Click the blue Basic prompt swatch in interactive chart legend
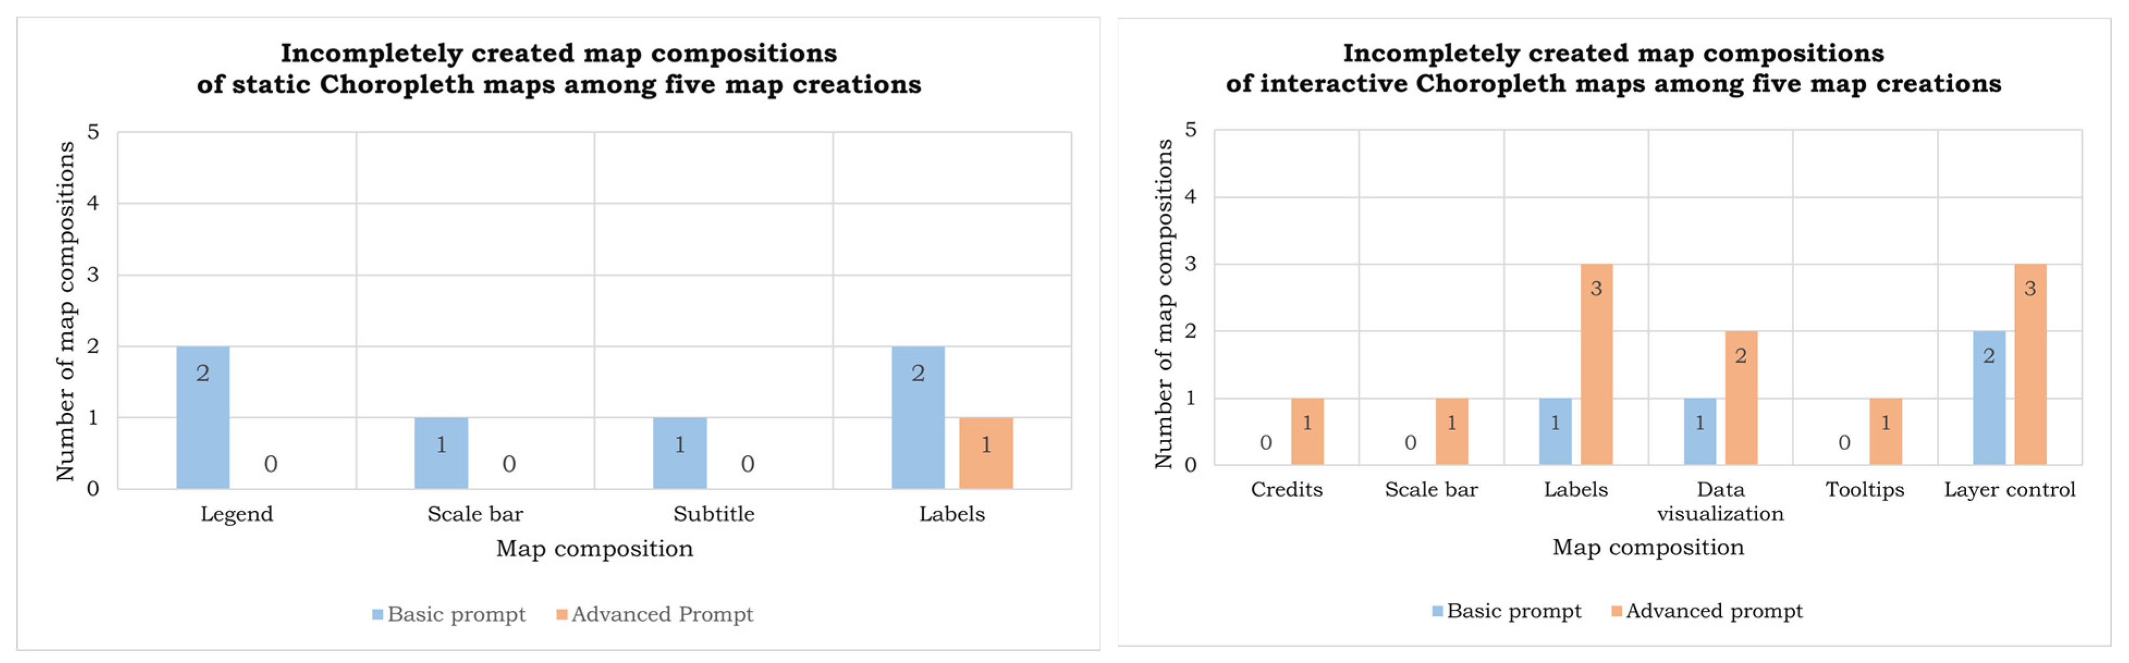 click(x=1437, y=611)
